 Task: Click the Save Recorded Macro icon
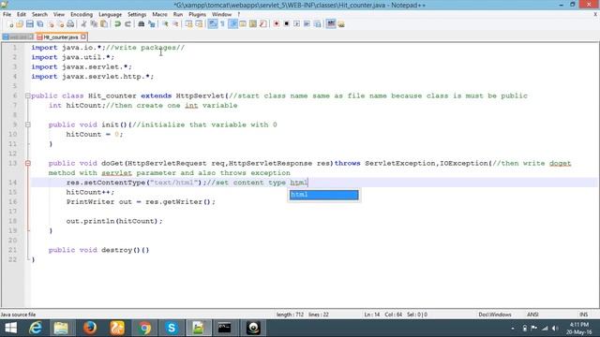pyautogui.click(x=317, y=24)
